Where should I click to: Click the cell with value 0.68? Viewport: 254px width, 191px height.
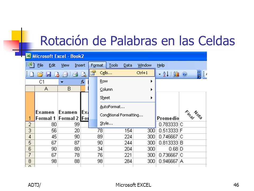pos(167,149)
